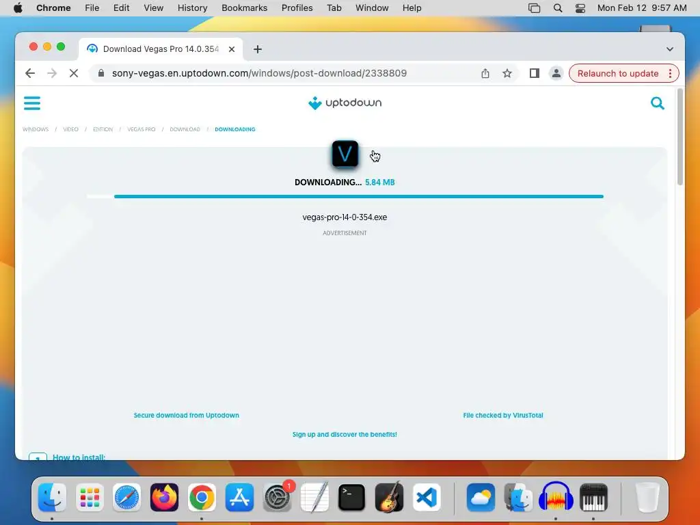Open the Weather app from the Dock
Screen dimensions: 700x525
tap(481, 497)
